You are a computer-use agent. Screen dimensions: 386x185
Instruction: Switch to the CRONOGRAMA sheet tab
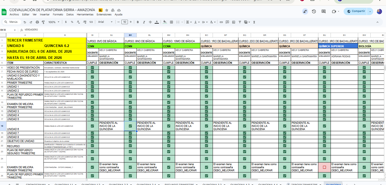tap(36, 184)
